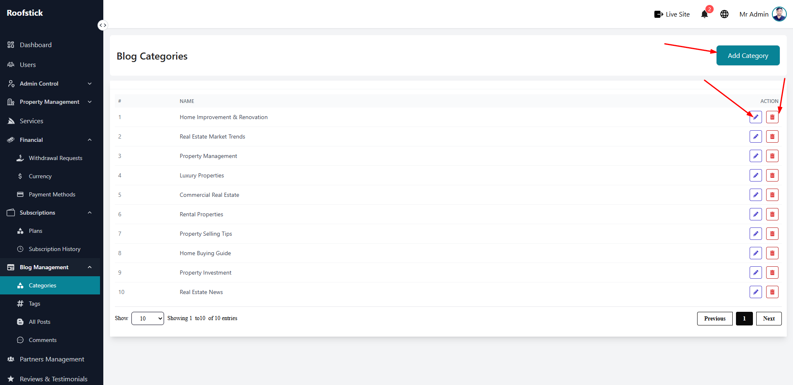
Task: Click the language globe icon
Action: [x=724, y=14]
